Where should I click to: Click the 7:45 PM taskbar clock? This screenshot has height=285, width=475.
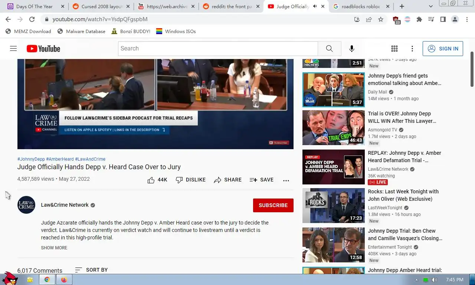tap(455, 280)
